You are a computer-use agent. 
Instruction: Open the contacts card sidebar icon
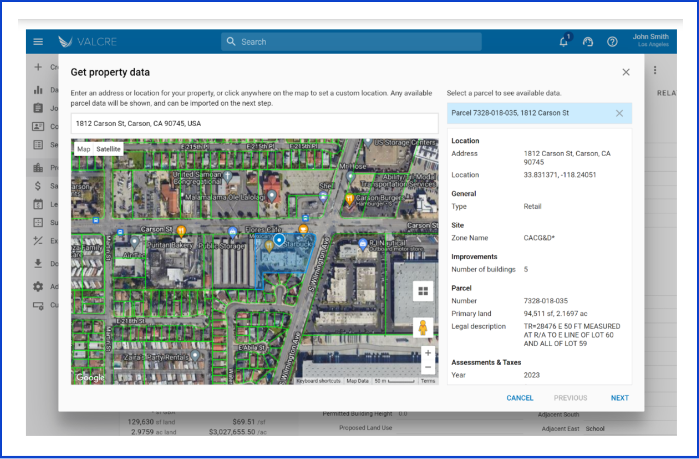pyautogui.click(x=38, y=127)
